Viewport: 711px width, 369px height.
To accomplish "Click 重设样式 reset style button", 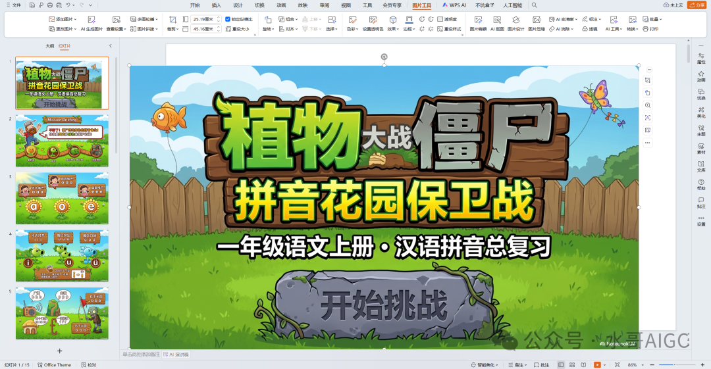I will click(x=449, y=29).
